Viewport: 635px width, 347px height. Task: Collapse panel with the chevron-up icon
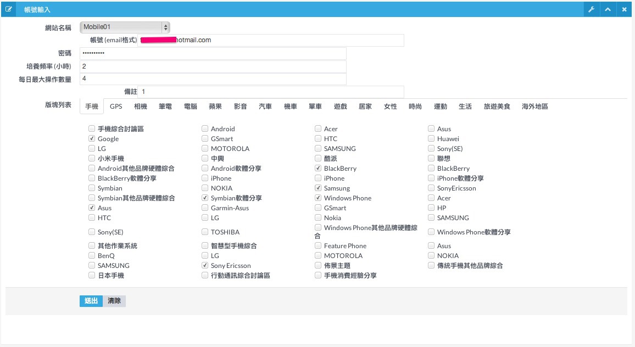coord(608,9)
